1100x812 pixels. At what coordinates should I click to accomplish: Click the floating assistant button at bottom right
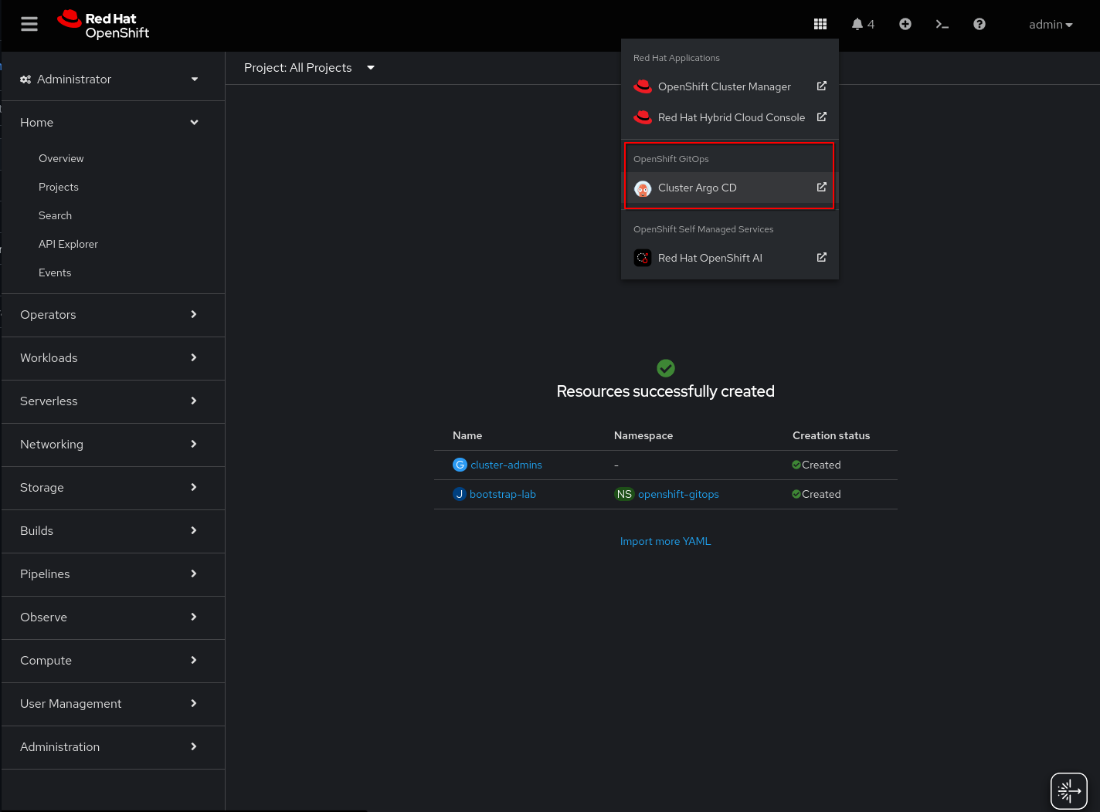point(1069,791)
